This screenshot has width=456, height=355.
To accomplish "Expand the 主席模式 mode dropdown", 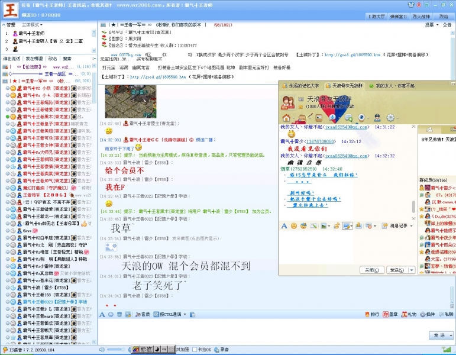I will 33,25.
